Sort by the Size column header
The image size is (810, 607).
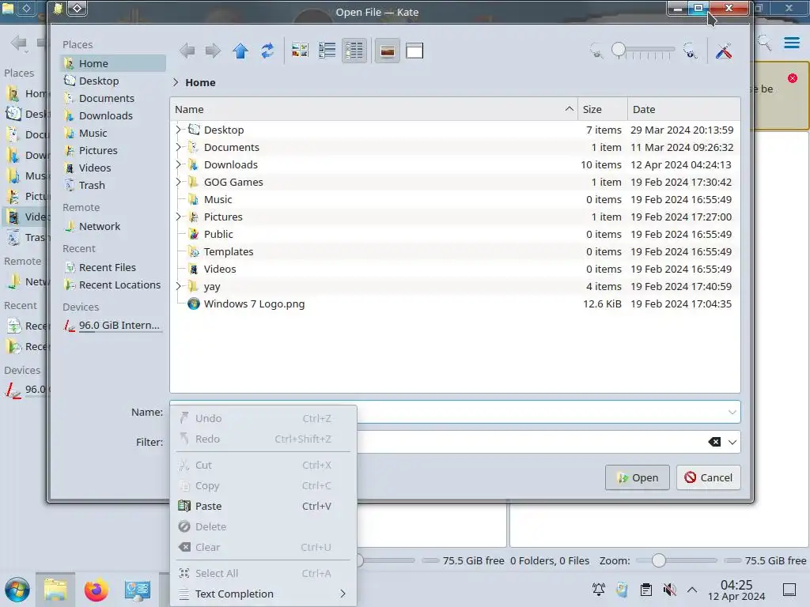tap(602, 109)
